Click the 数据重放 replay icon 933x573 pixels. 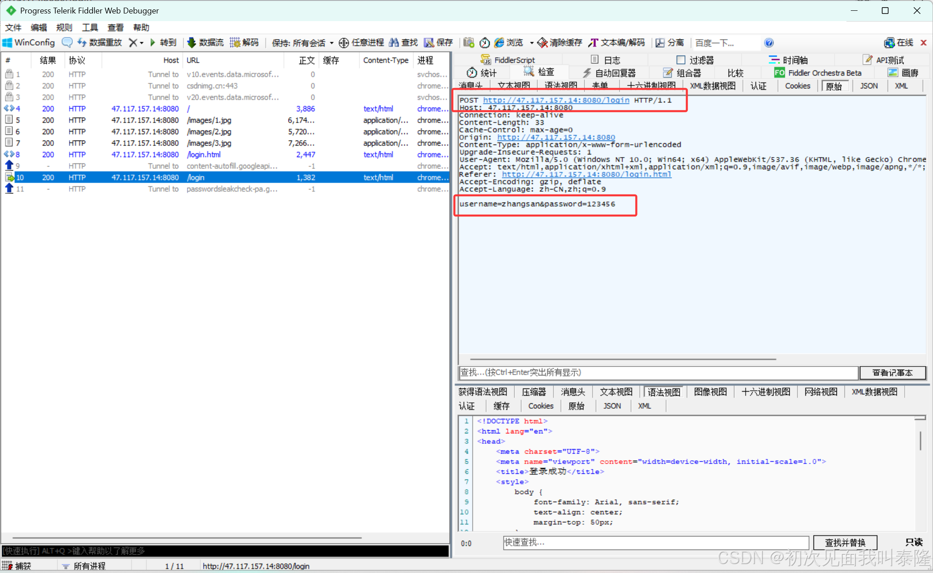point(82,43)
